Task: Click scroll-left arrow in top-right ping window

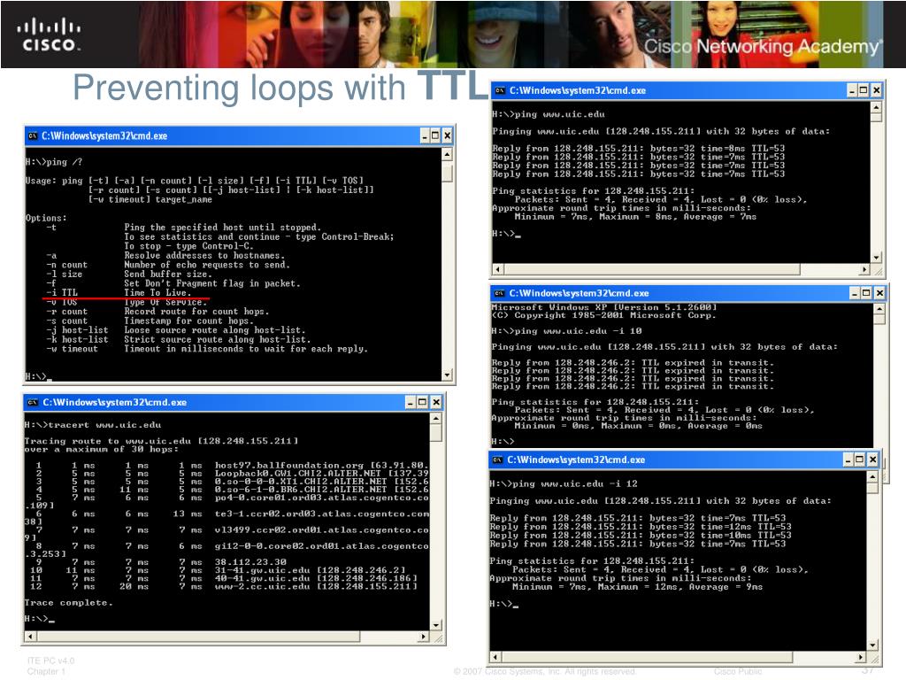Action: tap(498, 269)
